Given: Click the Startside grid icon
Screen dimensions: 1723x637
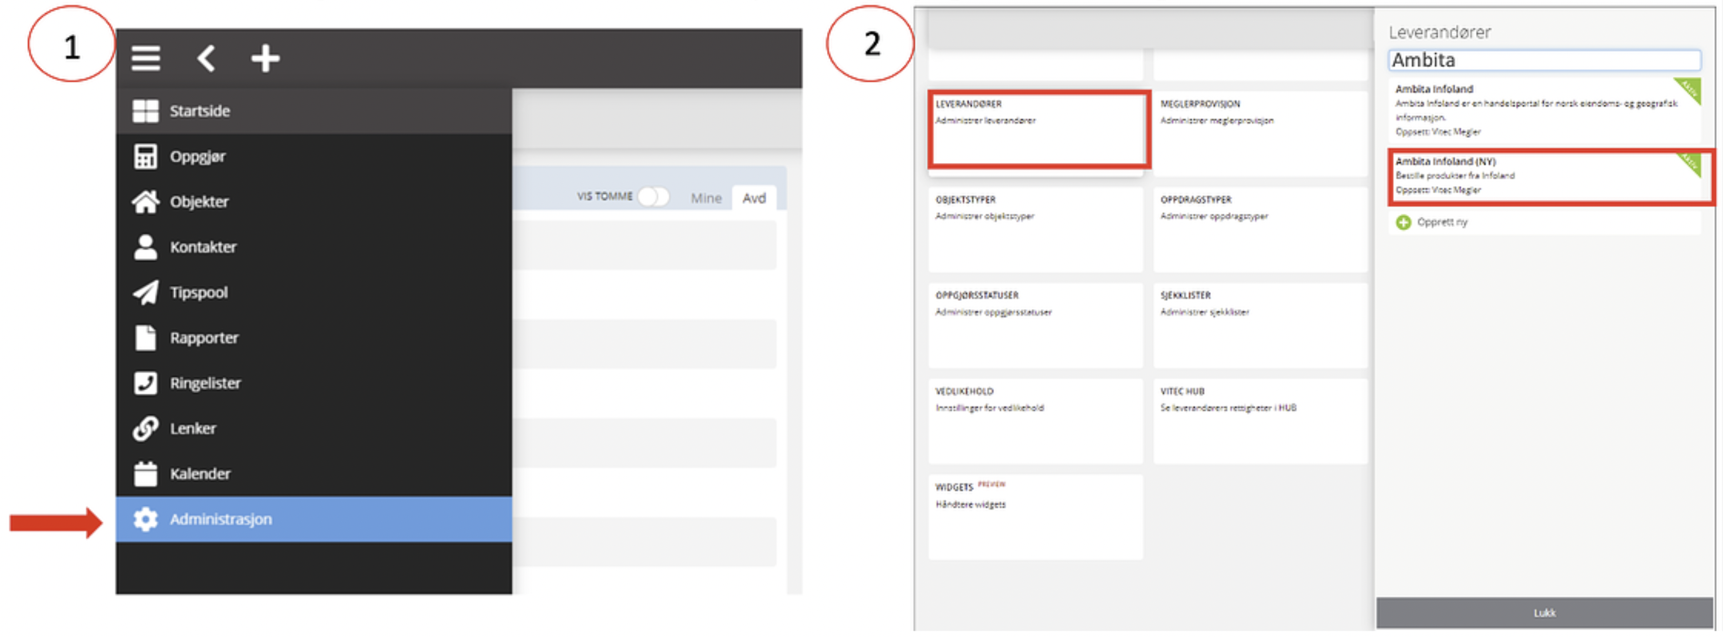Looking at the screenshot, I should 145,111.
